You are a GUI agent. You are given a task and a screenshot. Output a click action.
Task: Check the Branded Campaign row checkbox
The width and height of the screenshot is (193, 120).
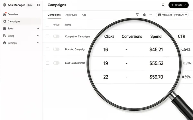tap(47, 49)
